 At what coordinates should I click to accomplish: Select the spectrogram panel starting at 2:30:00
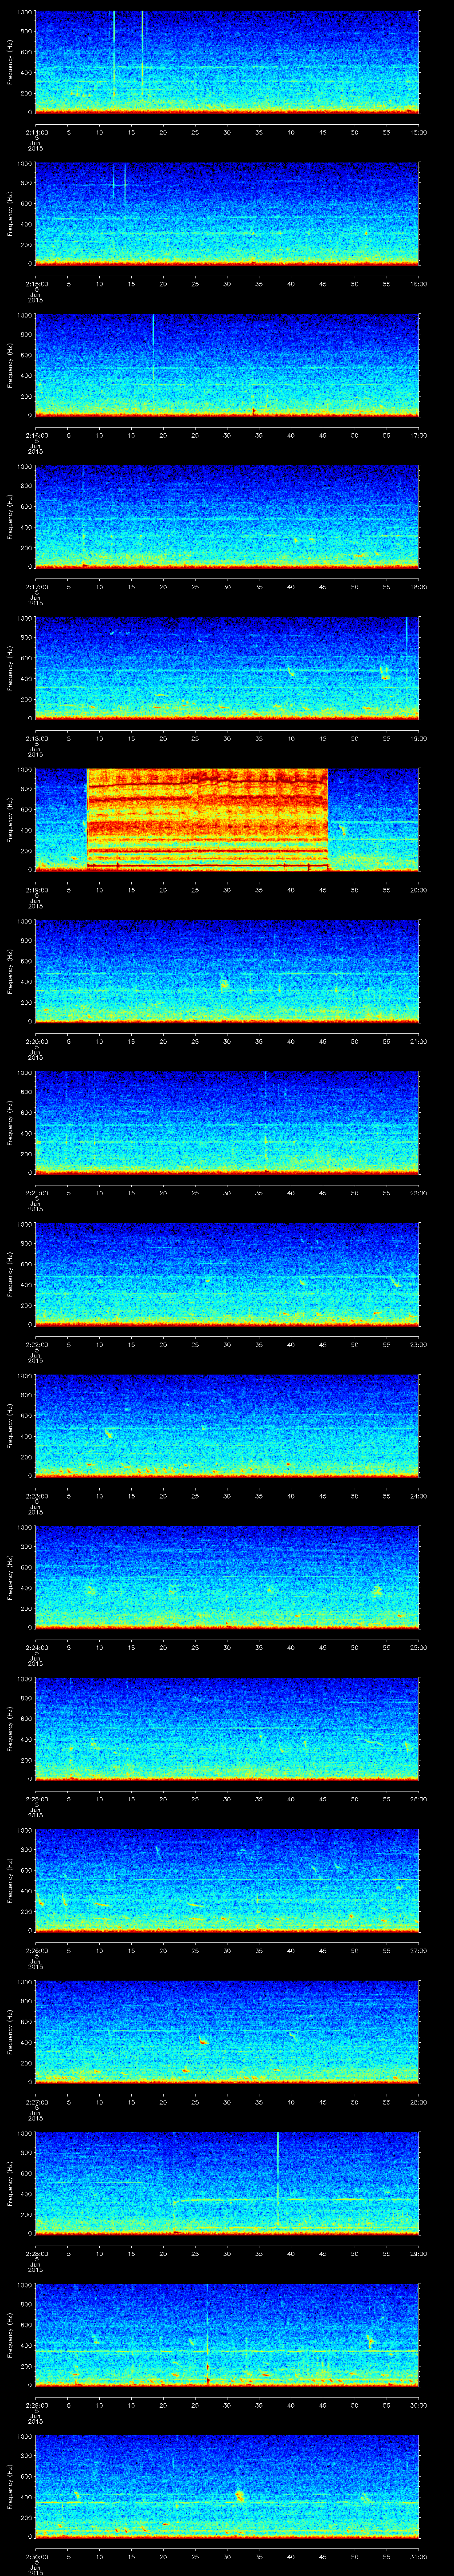coord(227,2486)
